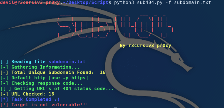The image size is (224, 108).
Task: Click the author line By r3curs1v3_pr0xy
Action: pos(143,45)
